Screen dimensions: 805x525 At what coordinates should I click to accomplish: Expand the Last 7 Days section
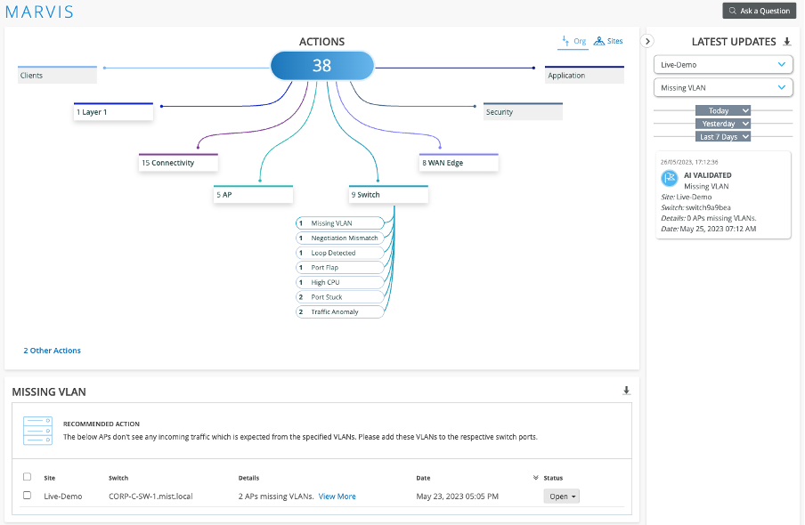[723, 136]
